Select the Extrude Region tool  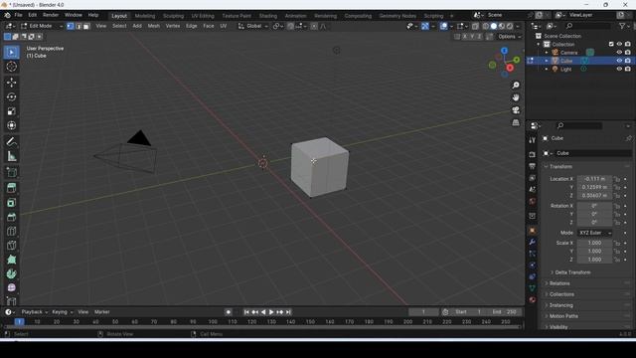(x=11, y=188)
